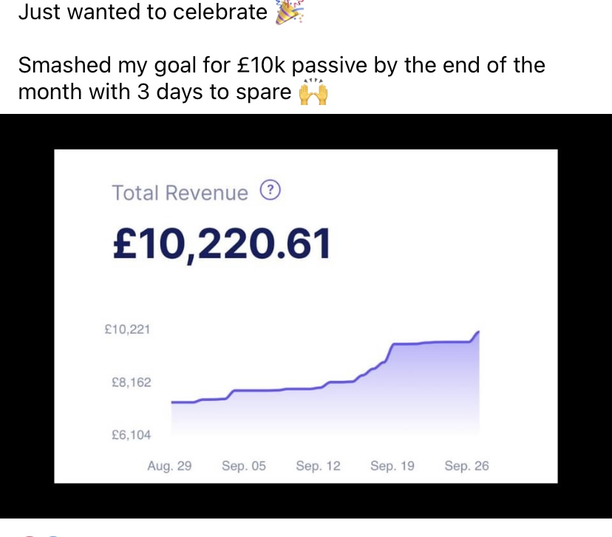Screen dimensions: 612x537
Task: Click the party popper emoji
Action: [x=289, y=12]
